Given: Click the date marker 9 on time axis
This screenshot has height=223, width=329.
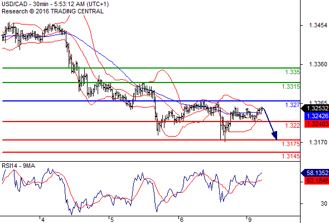Looking at the screenshot, I should pyautogui.click(x=249, y=220).
